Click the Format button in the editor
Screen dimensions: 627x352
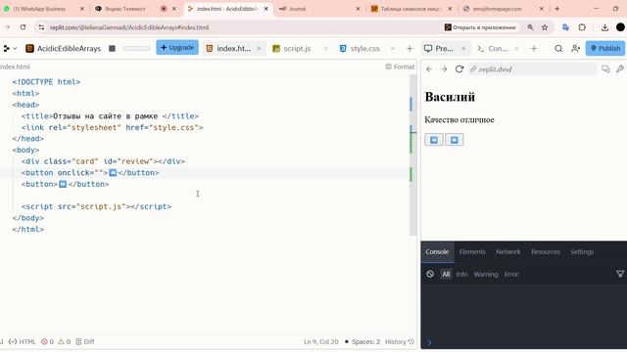[x=400, y=66]
